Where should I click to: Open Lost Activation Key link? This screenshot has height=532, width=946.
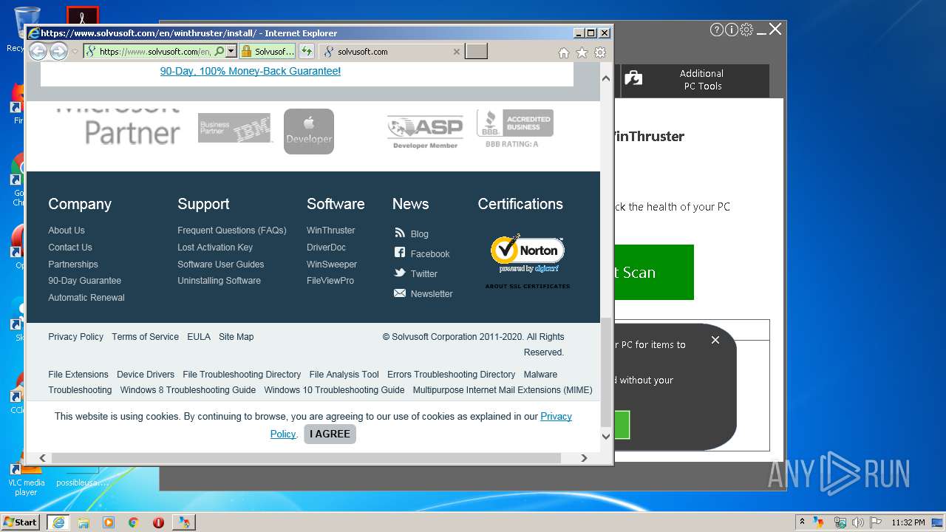pos(215,248)
